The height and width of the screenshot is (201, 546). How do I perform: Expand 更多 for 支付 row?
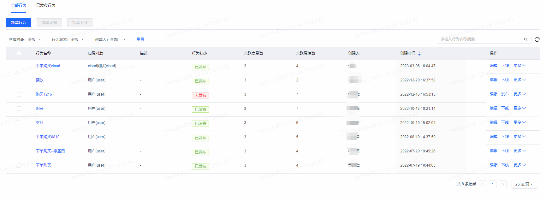tap(519, 122)
